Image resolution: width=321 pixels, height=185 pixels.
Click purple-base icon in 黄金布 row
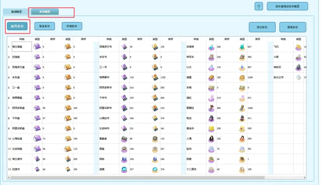point(211,129)
